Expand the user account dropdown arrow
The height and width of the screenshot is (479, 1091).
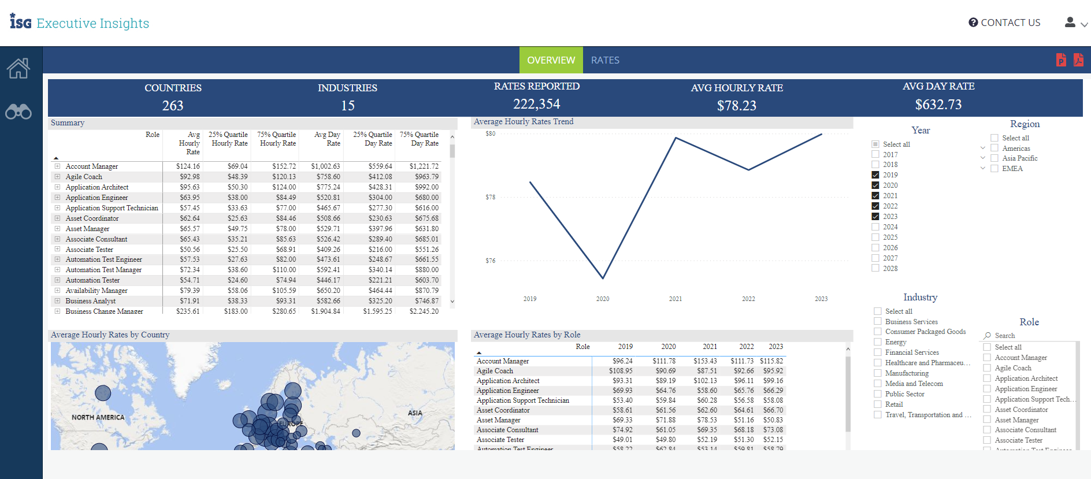coord(1084,24)
